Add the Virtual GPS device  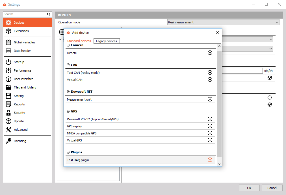[x=210, y=140]
